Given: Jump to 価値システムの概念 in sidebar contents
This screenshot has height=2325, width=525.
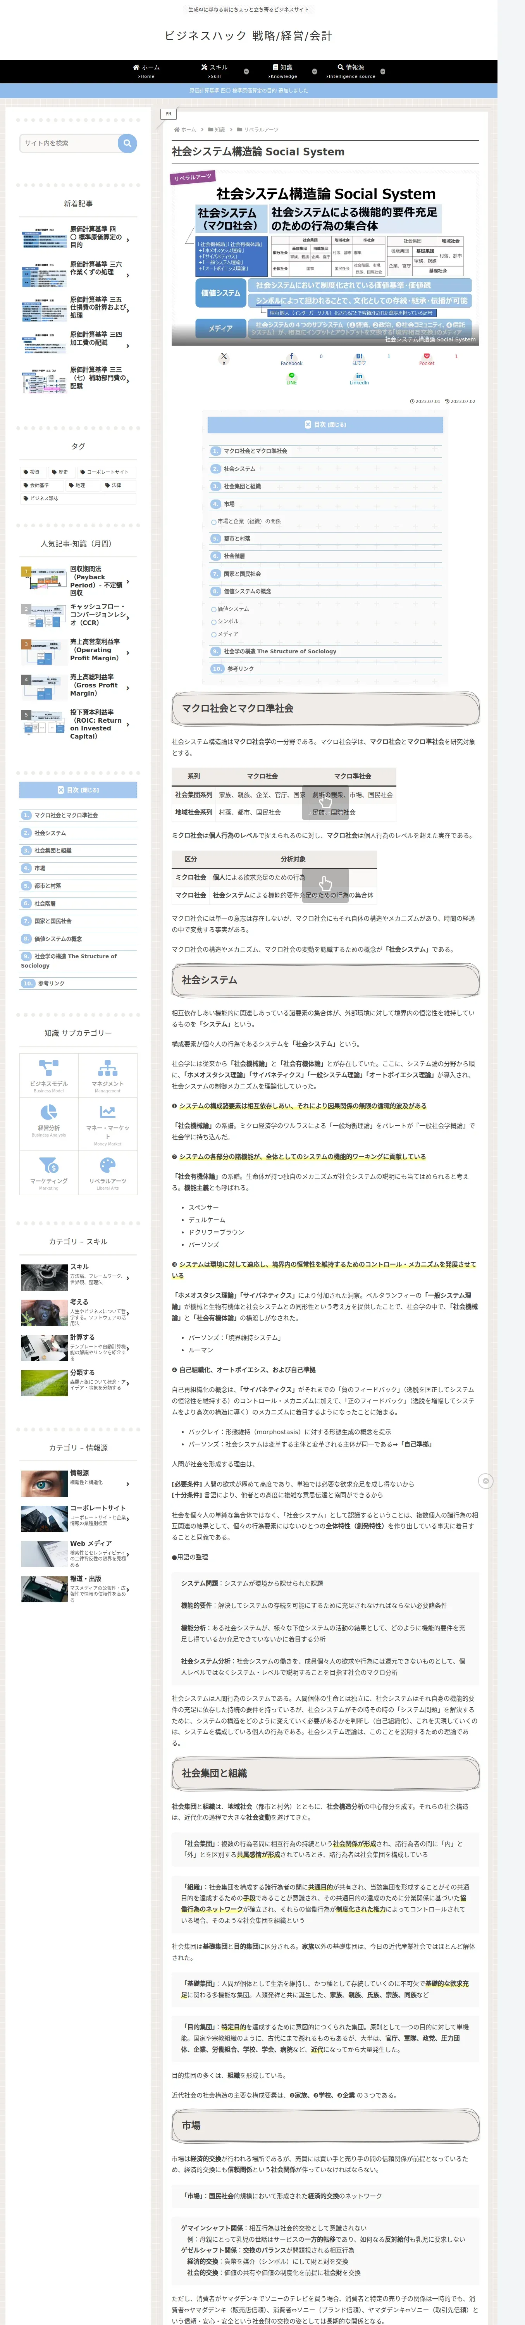Looking at the screenshot, I should click(58, 939).
